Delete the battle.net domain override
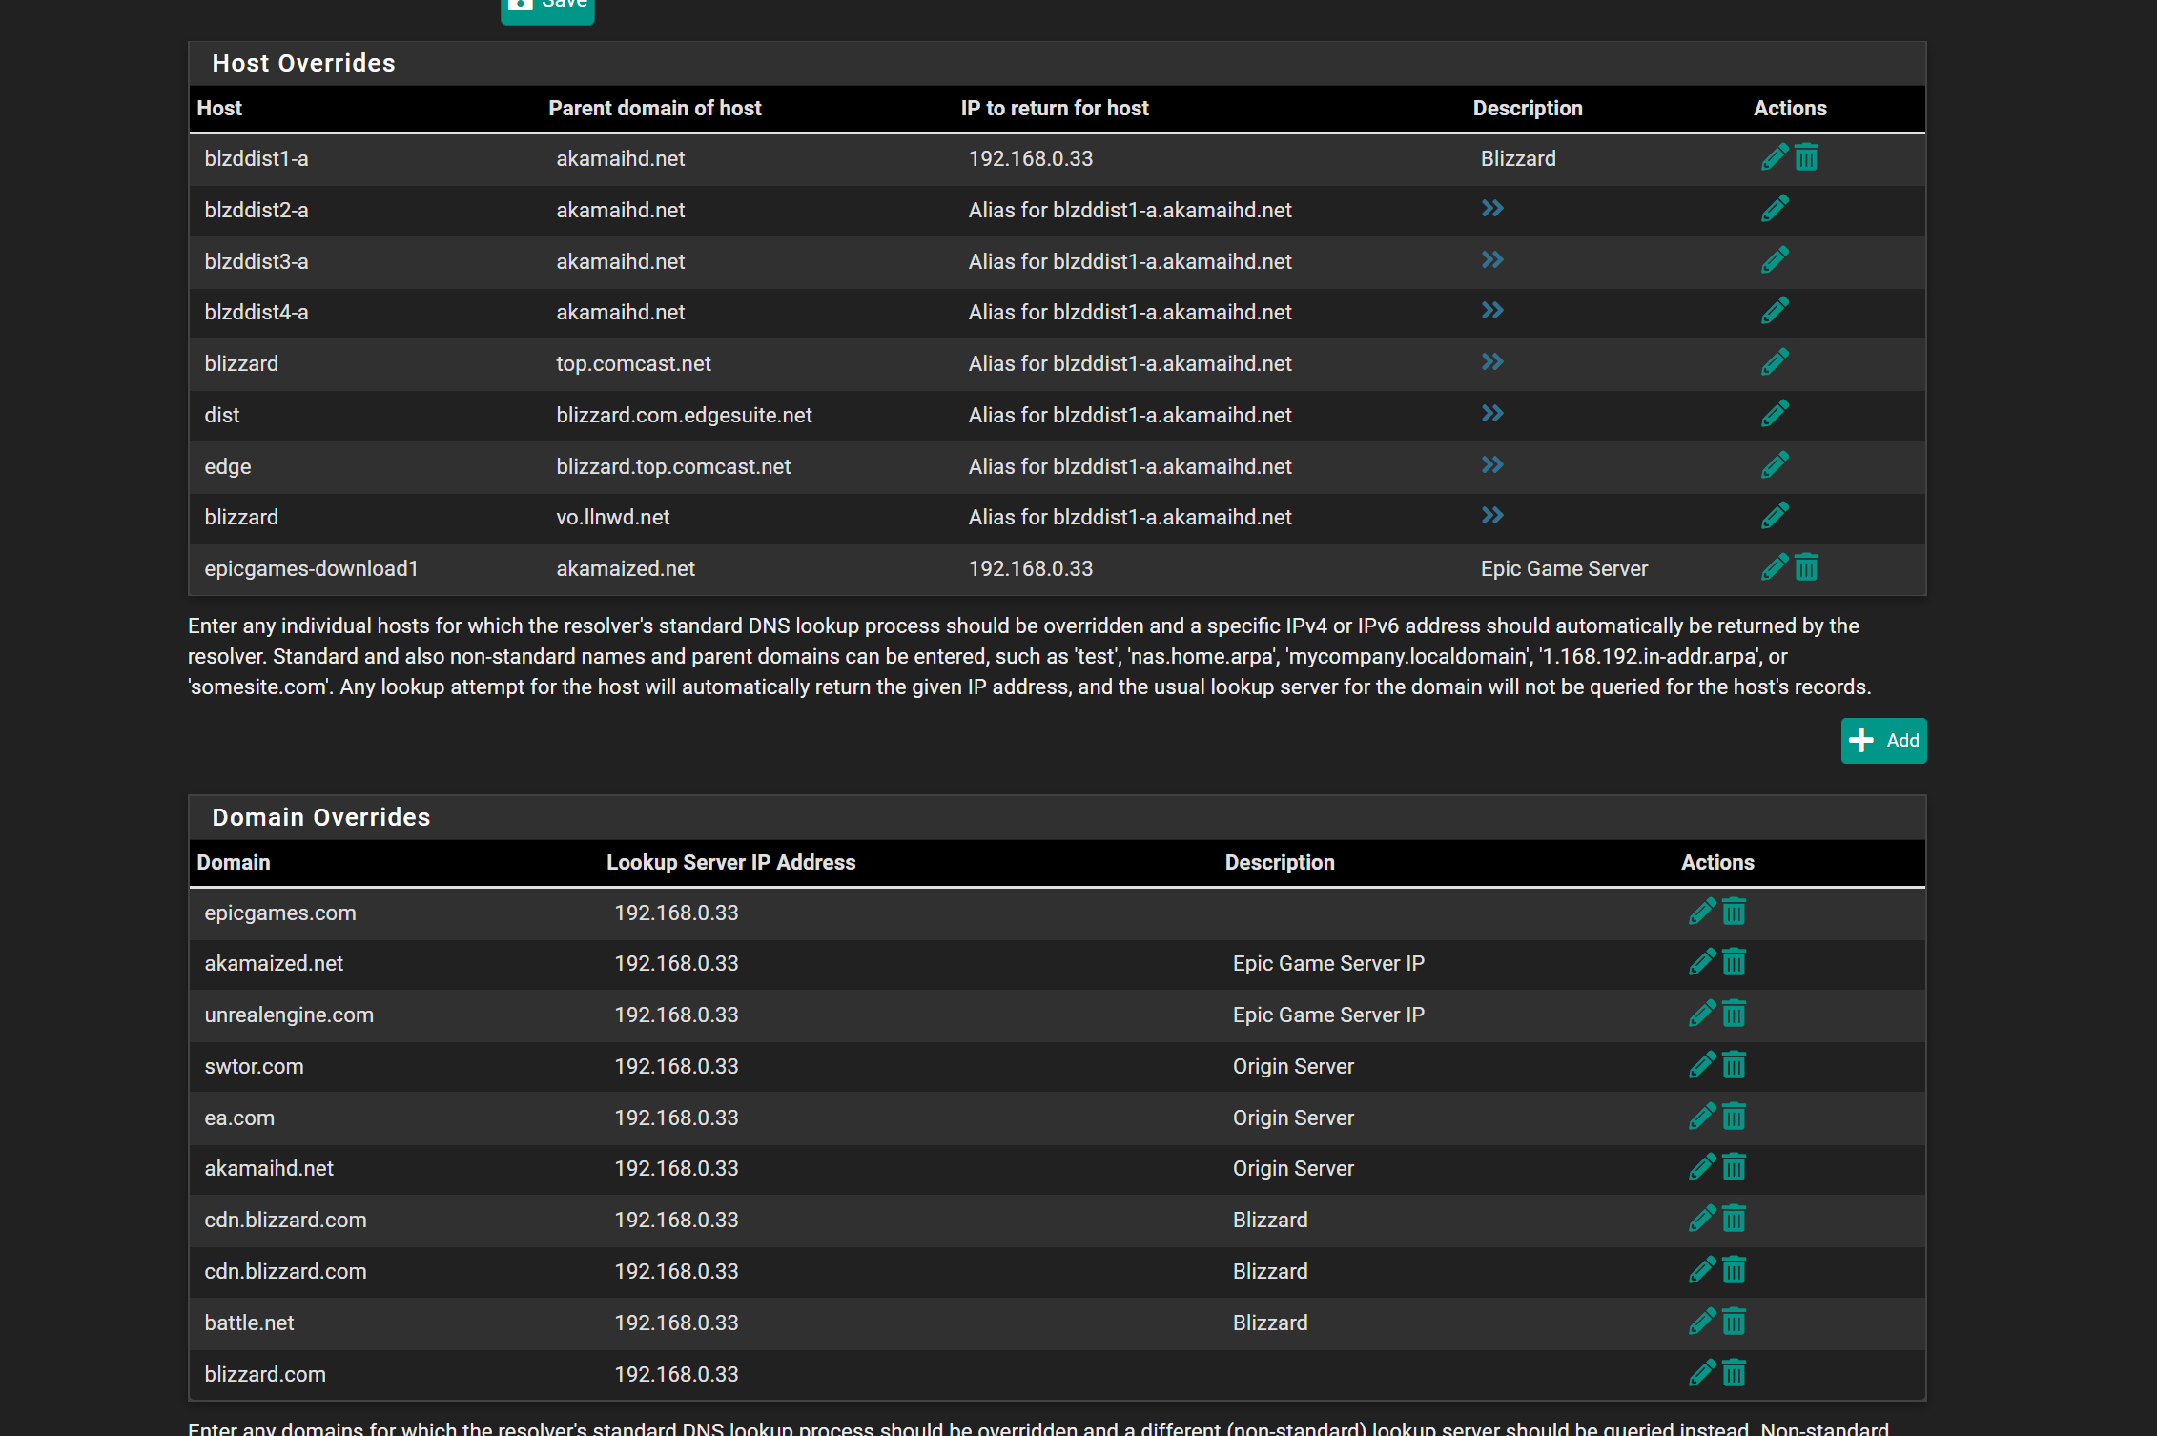 coord(1734,1322)
